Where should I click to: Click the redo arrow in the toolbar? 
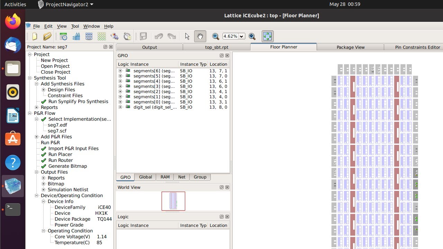[172, 36]
